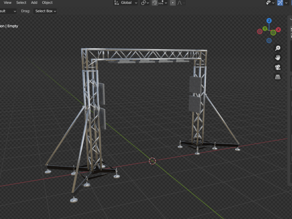Open the snapping options dropdown

163,2
